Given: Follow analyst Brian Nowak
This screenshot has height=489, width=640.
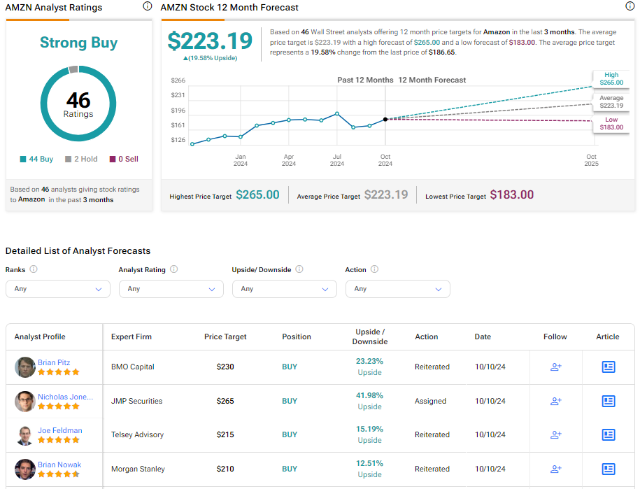Looking at the screenshot, I should point(556,469).
